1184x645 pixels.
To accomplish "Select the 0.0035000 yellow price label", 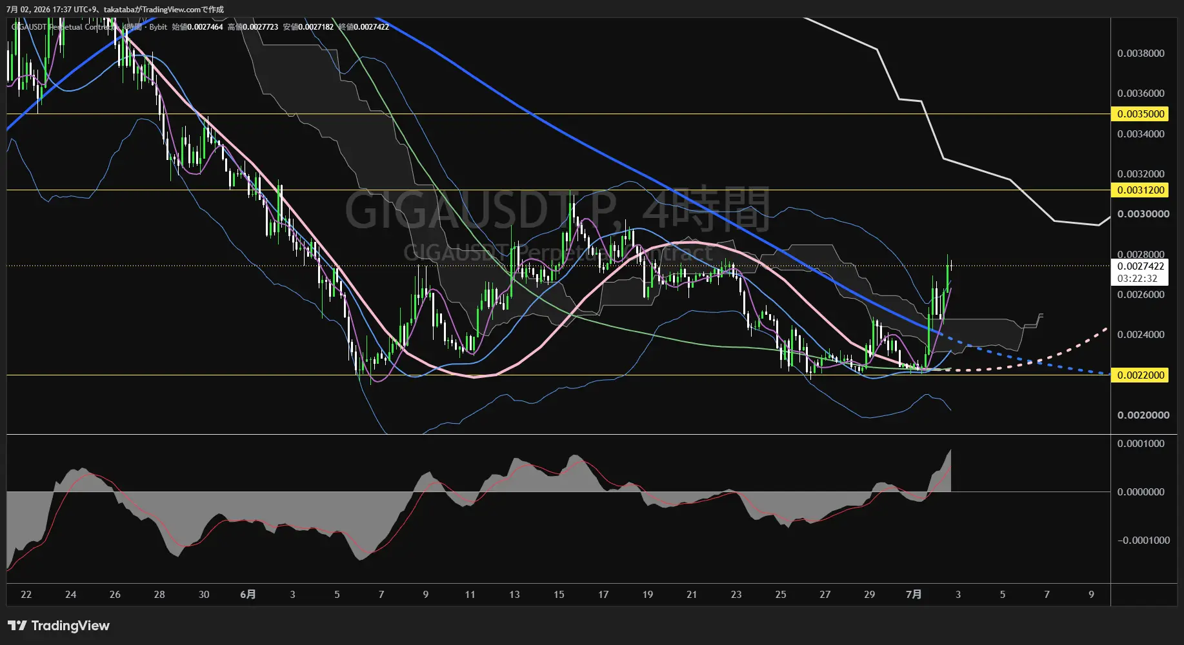I will tap(1141, 114).
